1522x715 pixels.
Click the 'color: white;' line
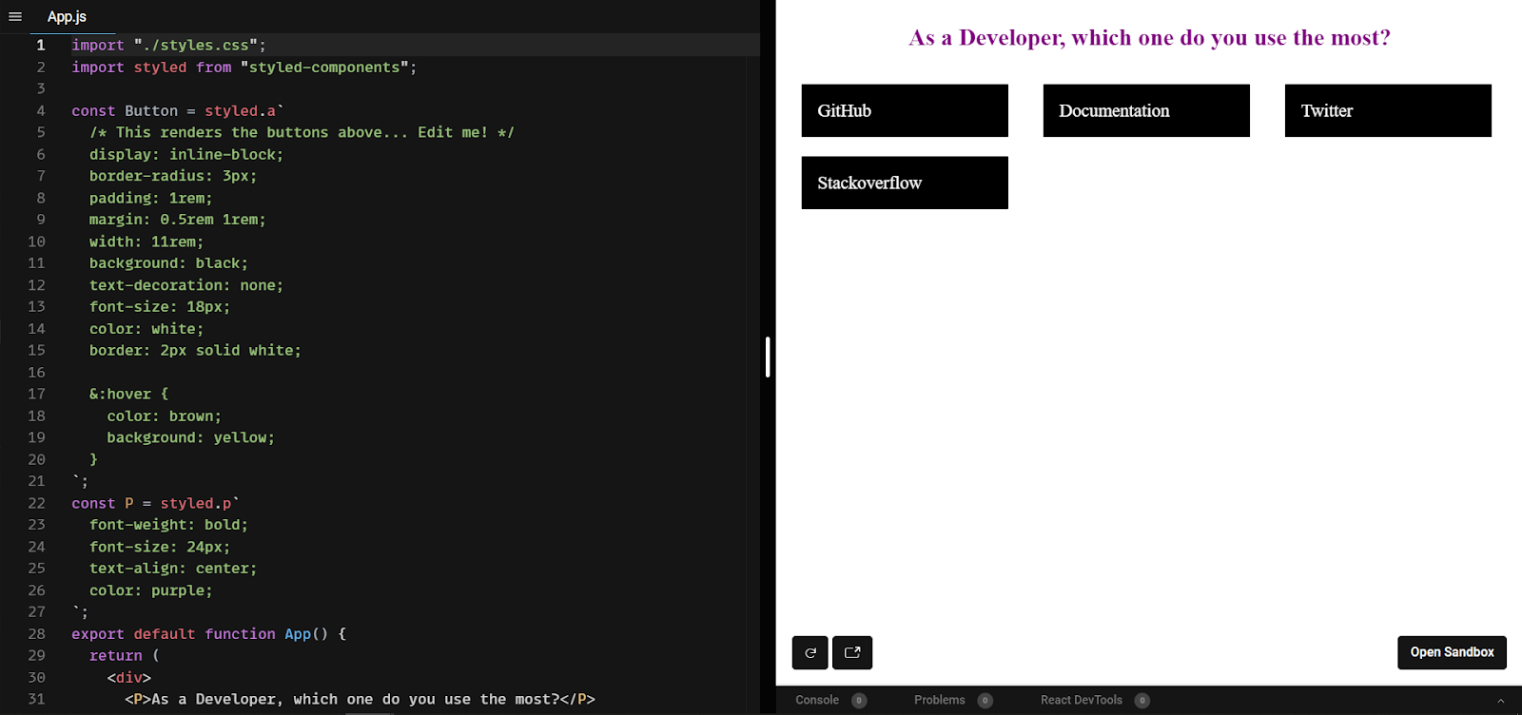coord(146,329)
